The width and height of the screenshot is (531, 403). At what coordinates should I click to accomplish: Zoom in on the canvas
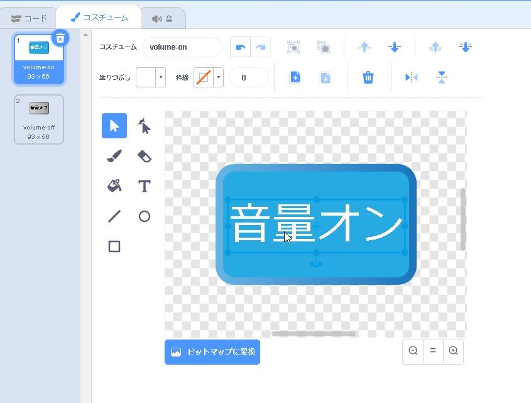point(453,351)
